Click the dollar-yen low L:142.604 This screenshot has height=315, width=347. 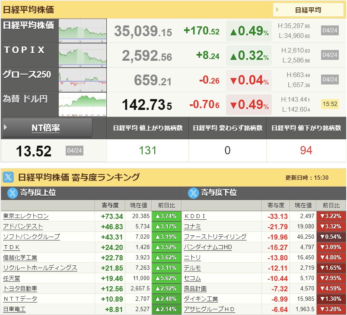click(x=296, y=109)
